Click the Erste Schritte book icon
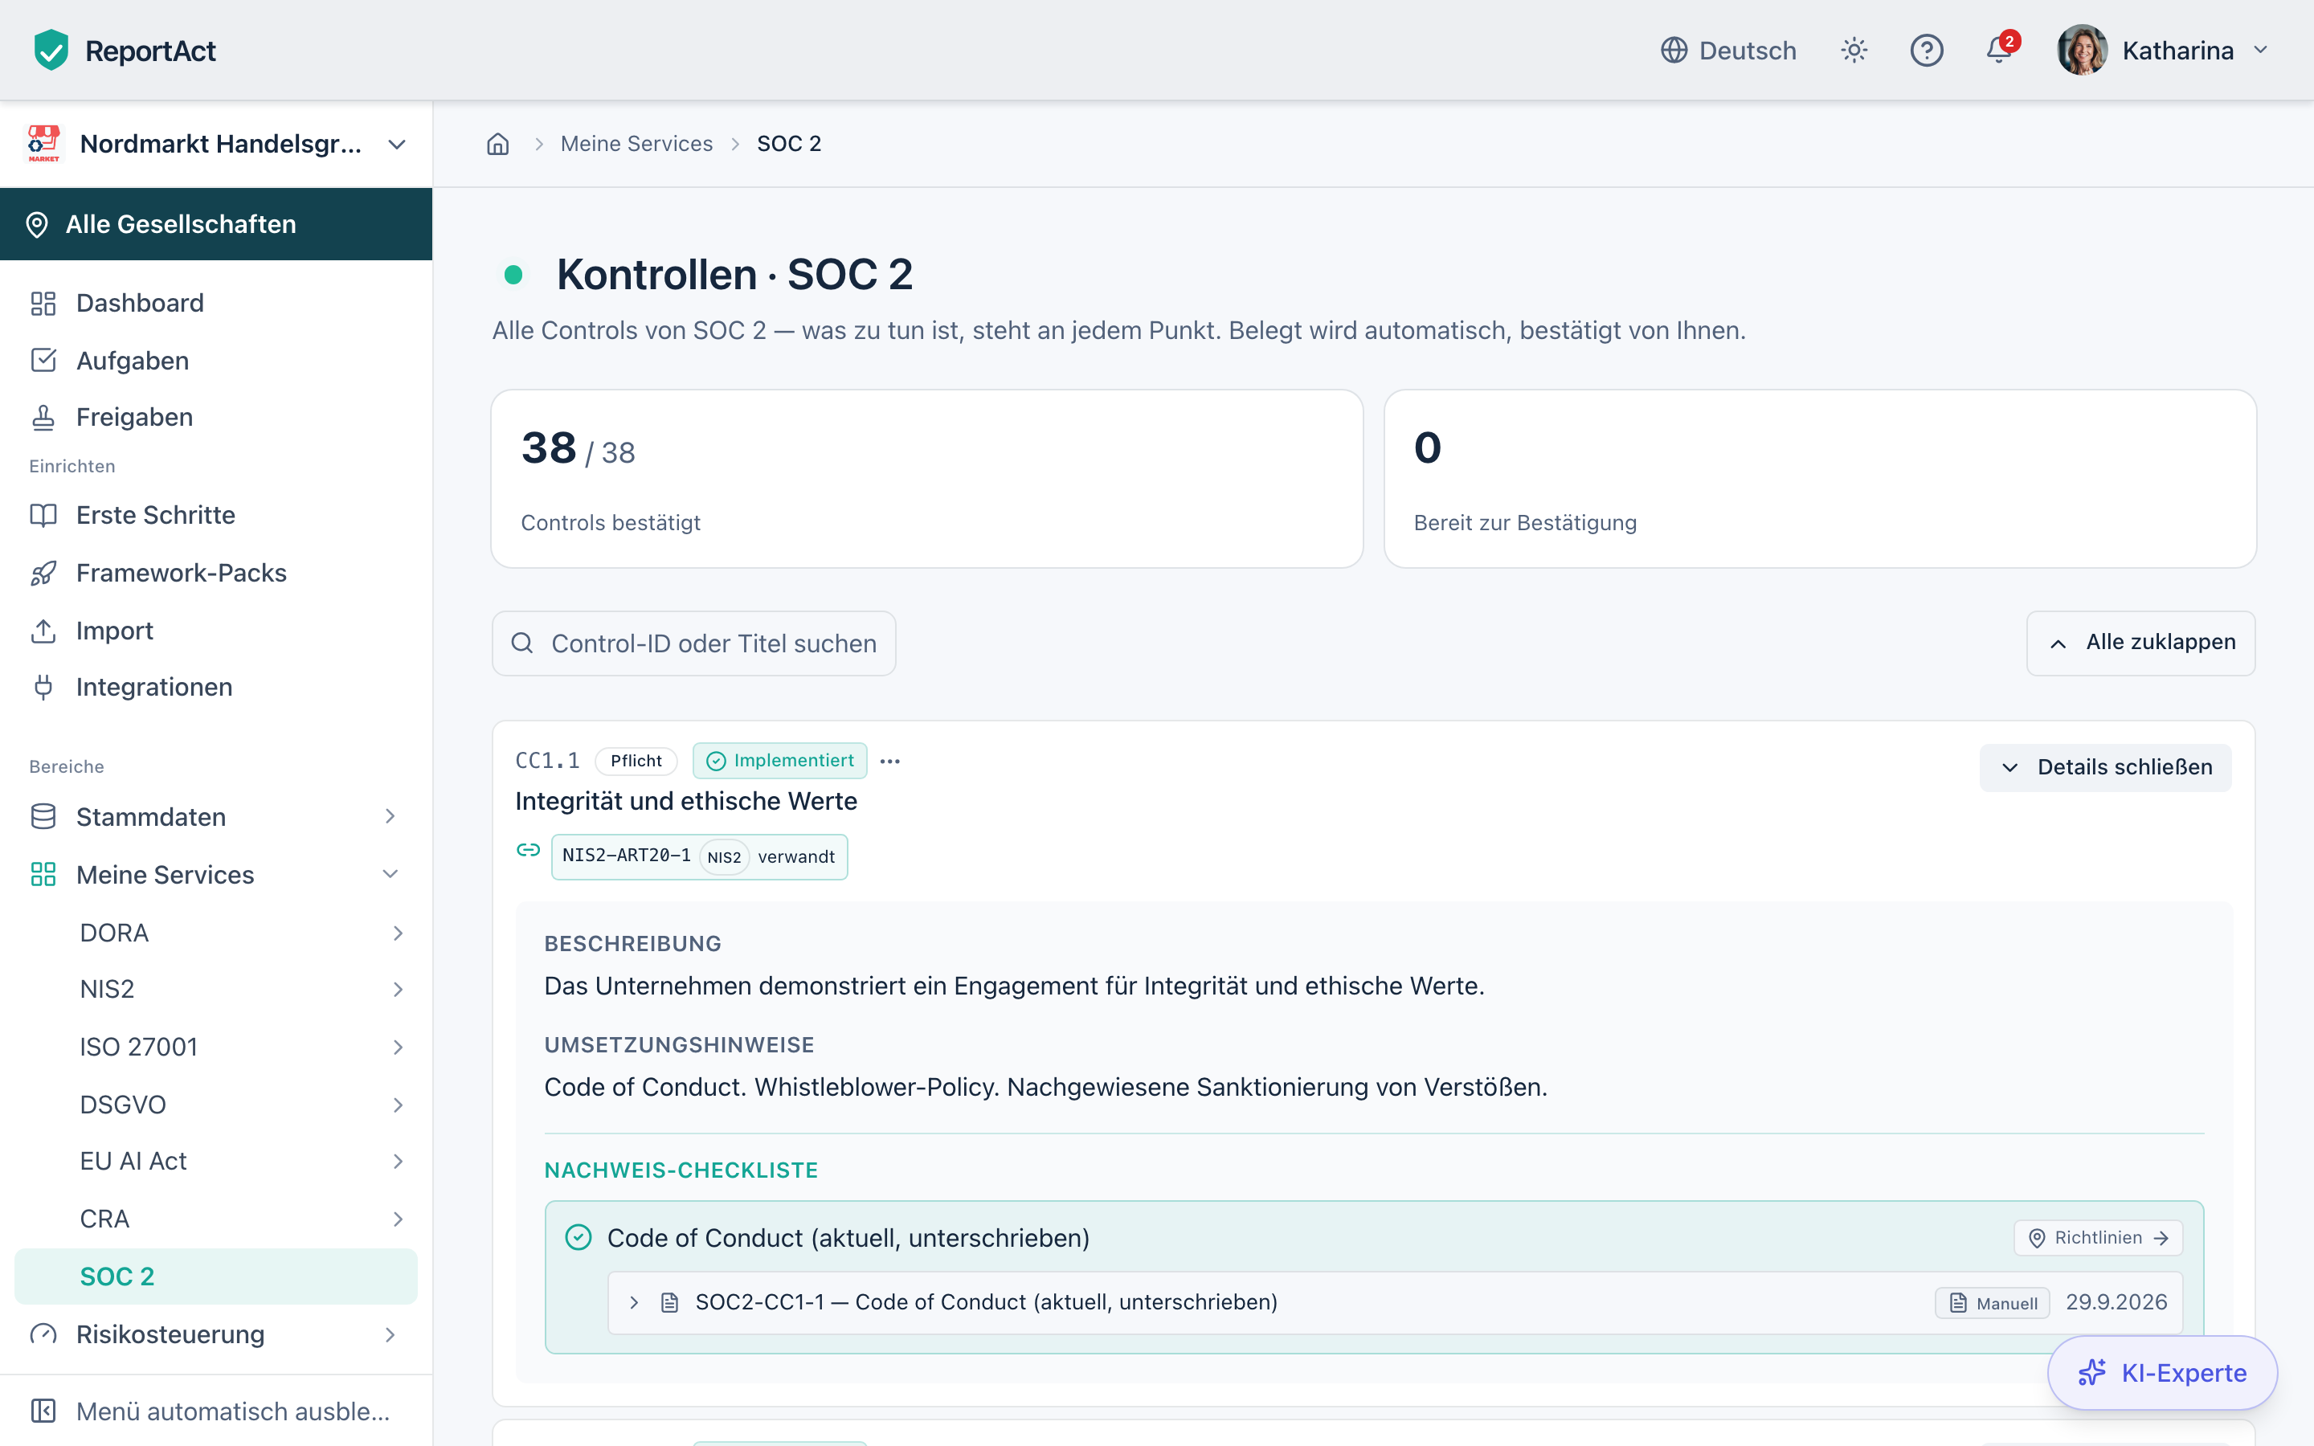 coord(43,516)
